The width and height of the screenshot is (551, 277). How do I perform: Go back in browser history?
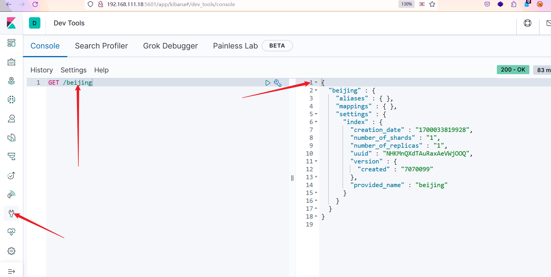point(9,4)
